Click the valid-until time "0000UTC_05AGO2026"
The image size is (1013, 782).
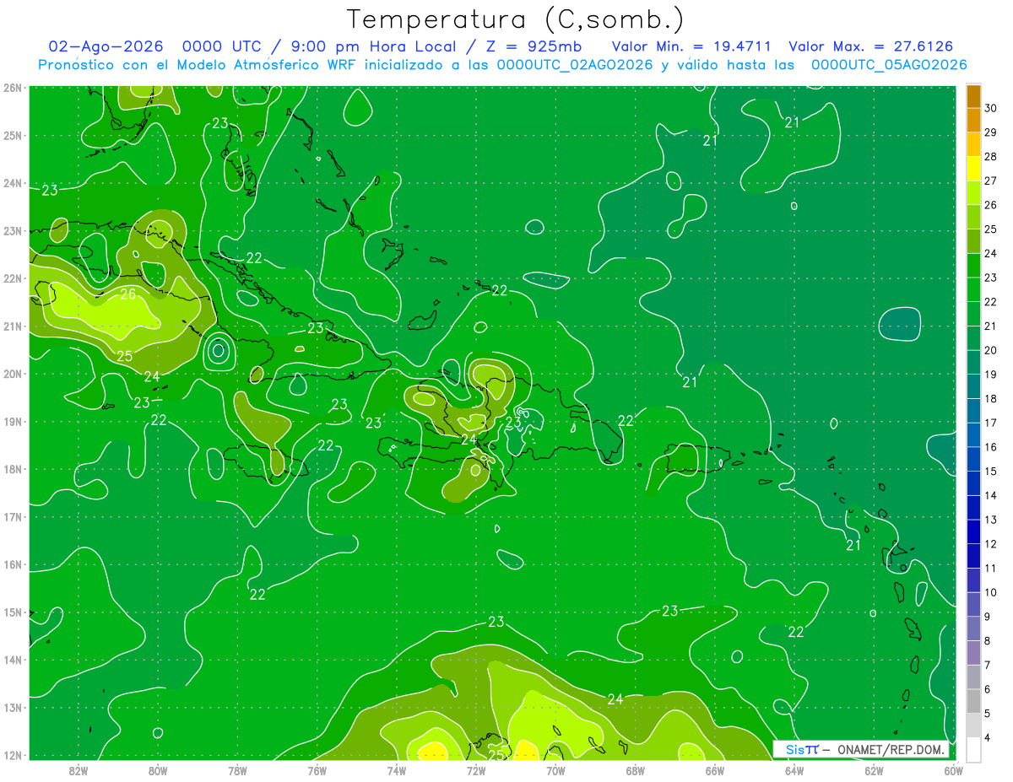click(x=889, y=65)
